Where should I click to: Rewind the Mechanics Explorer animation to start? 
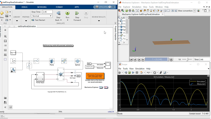[131, 59]
